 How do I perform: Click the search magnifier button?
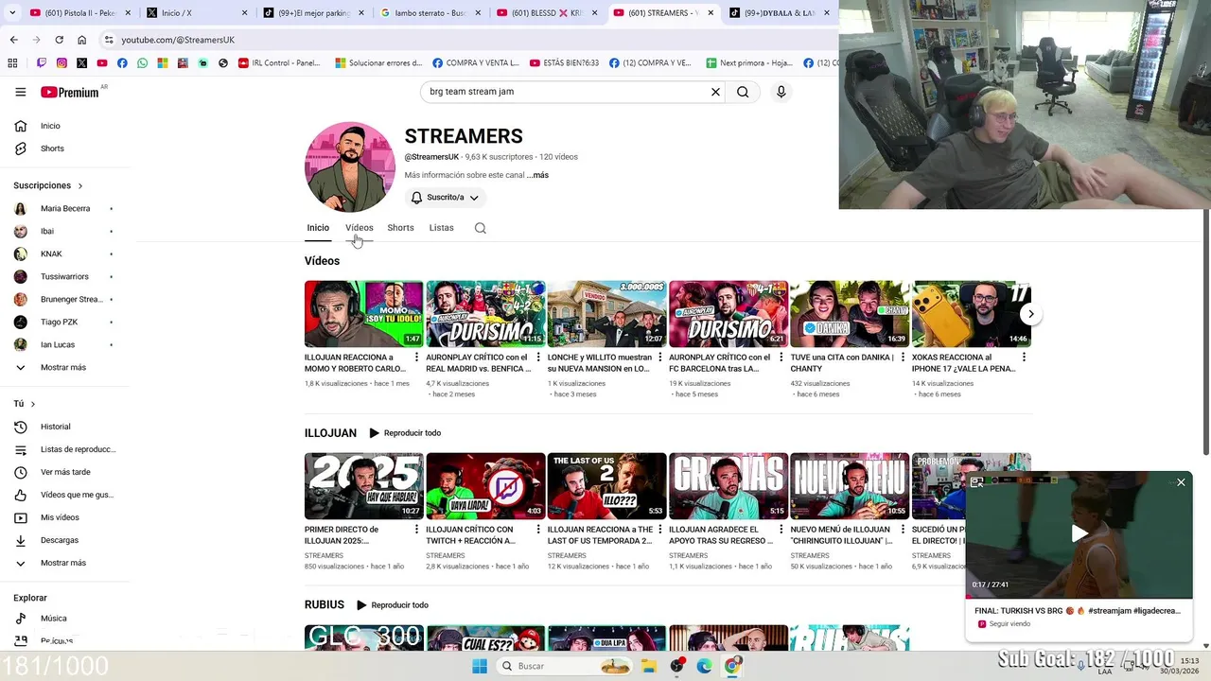[x=743, y=92]
